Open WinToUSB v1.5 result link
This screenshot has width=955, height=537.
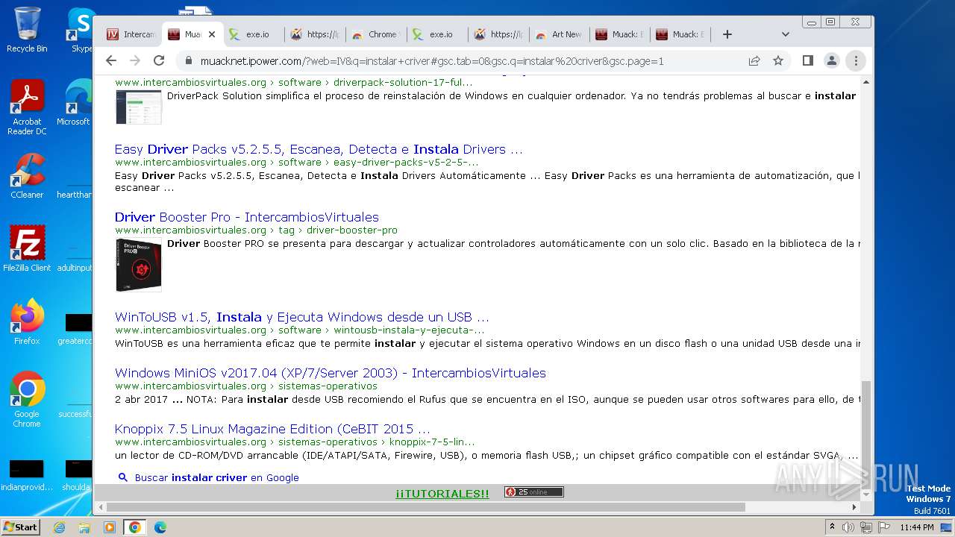point(302,317)
